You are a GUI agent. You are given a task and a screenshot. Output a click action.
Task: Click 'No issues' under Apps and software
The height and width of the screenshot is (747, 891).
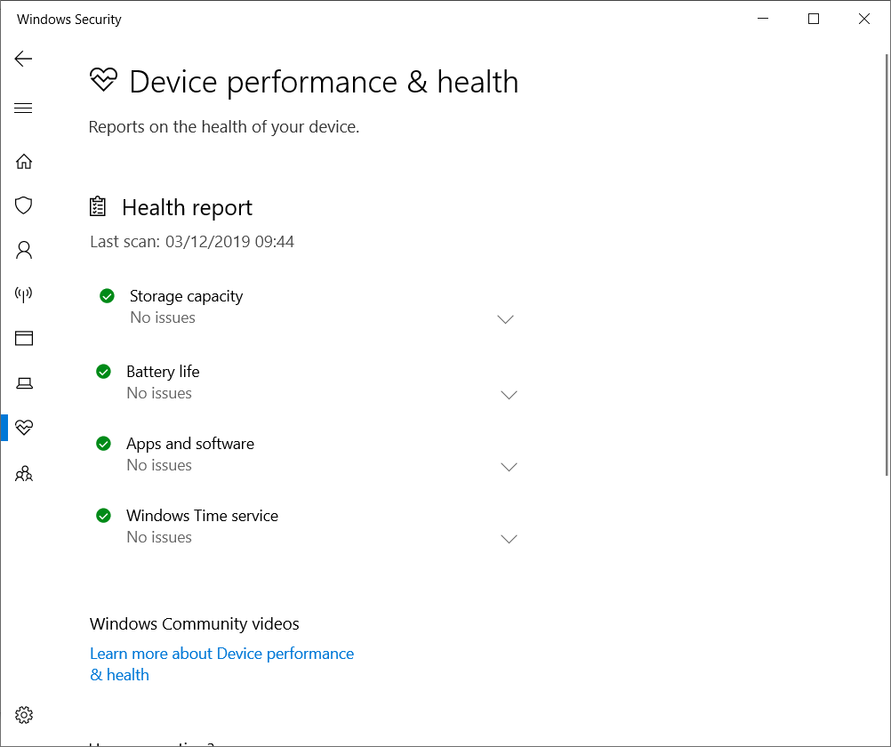pyautogui.click(x=159, y=466)
